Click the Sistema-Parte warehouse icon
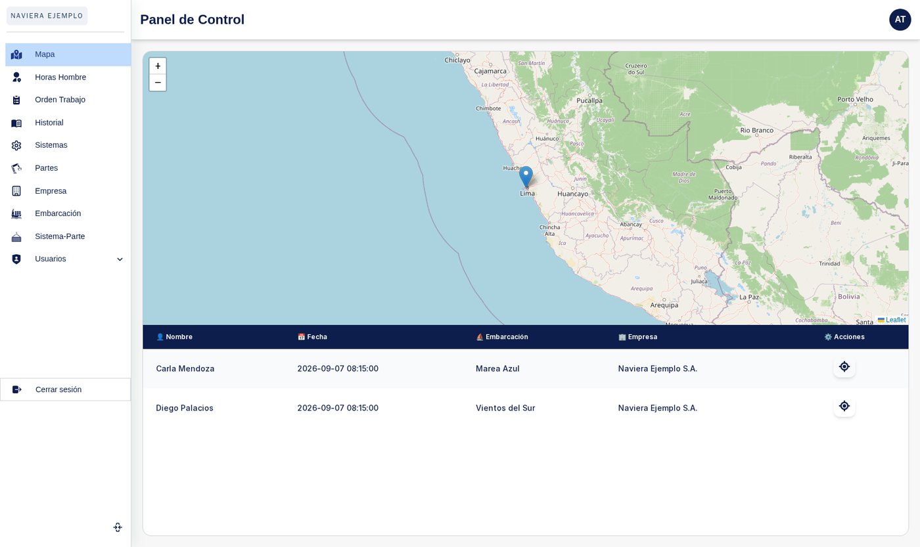This screenshot has height=547, width=920. click(x=16, y=236)
